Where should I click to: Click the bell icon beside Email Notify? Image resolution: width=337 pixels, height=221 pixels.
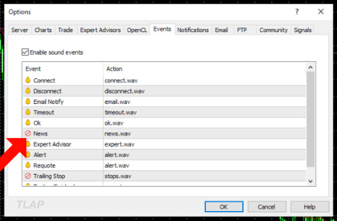click(28, 102)
